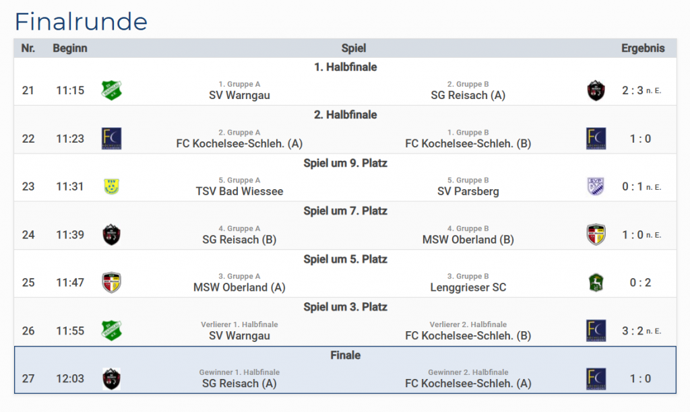Click the 2 : 3 result of match 21
Viewport: 690px width, 412px height.
[633, 90]
